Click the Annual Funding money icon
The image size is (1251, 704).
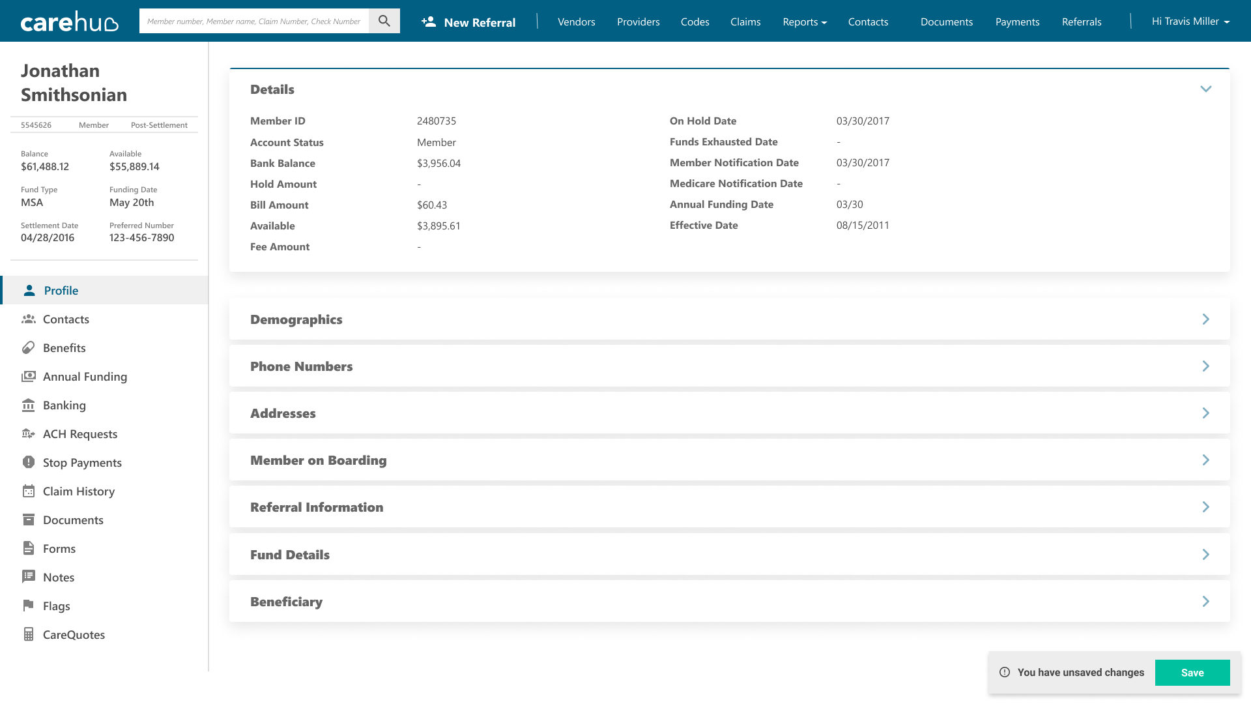coord(28,376)
